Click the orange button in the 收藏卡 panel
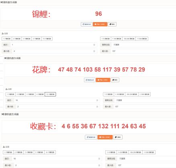The image size is (176, 168). point(105,137)
